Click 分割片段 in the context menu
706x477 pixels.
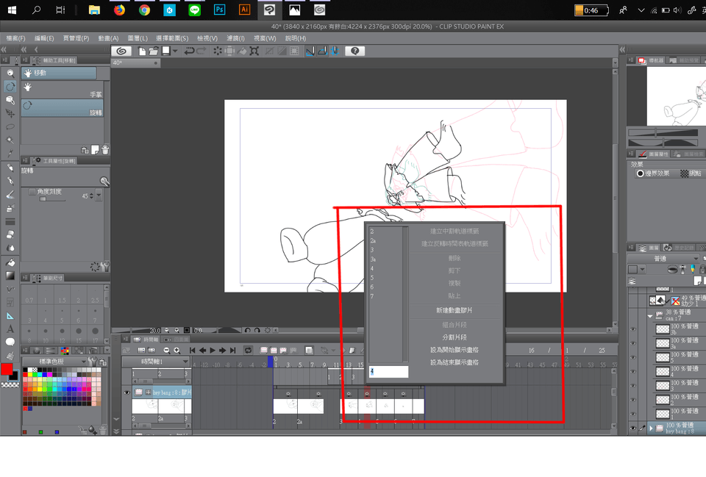point(454,337)
